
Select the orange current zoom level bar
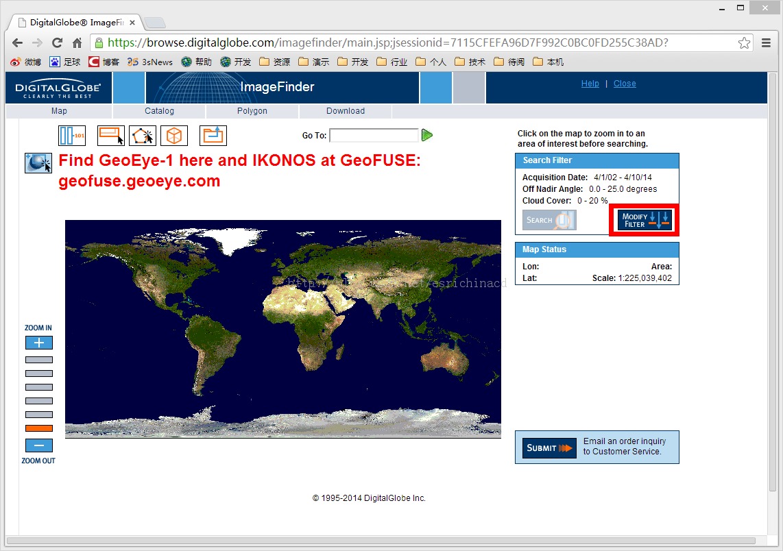point(39,428)
